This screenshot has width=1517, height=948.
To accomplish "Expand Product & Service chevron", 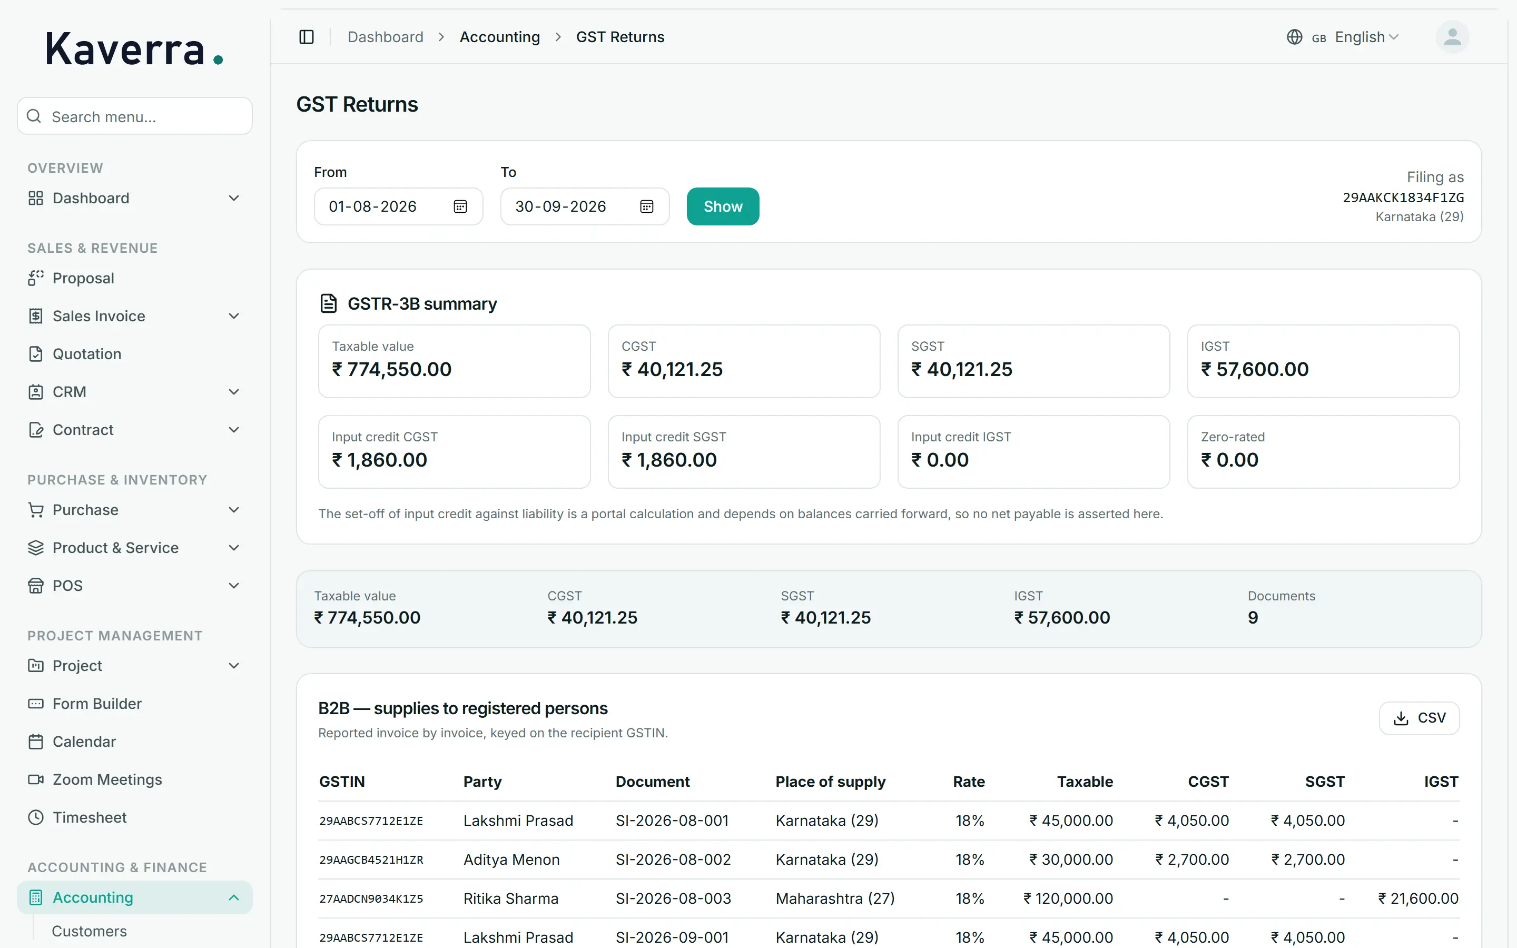I will pos(234,548).
